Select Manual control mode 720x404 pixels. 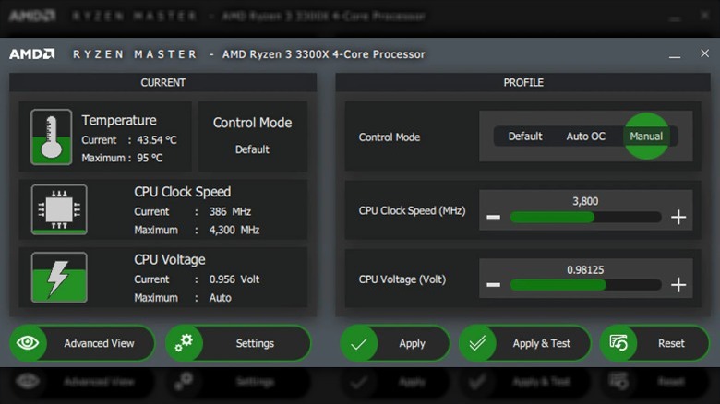pyautogui.click(x=646, y=137)
